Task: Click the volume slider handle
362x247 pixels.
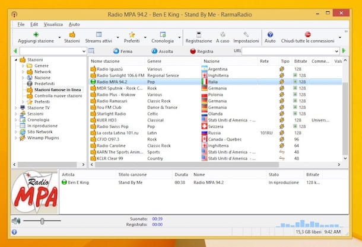Action: point(42,221)
